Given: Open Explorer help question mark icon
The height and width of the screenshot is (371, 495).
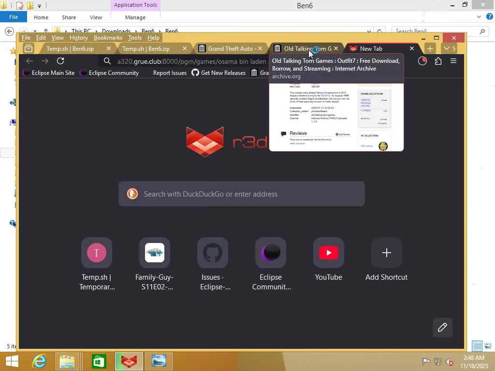Looking at the screenshot, I should pos(489,17).
